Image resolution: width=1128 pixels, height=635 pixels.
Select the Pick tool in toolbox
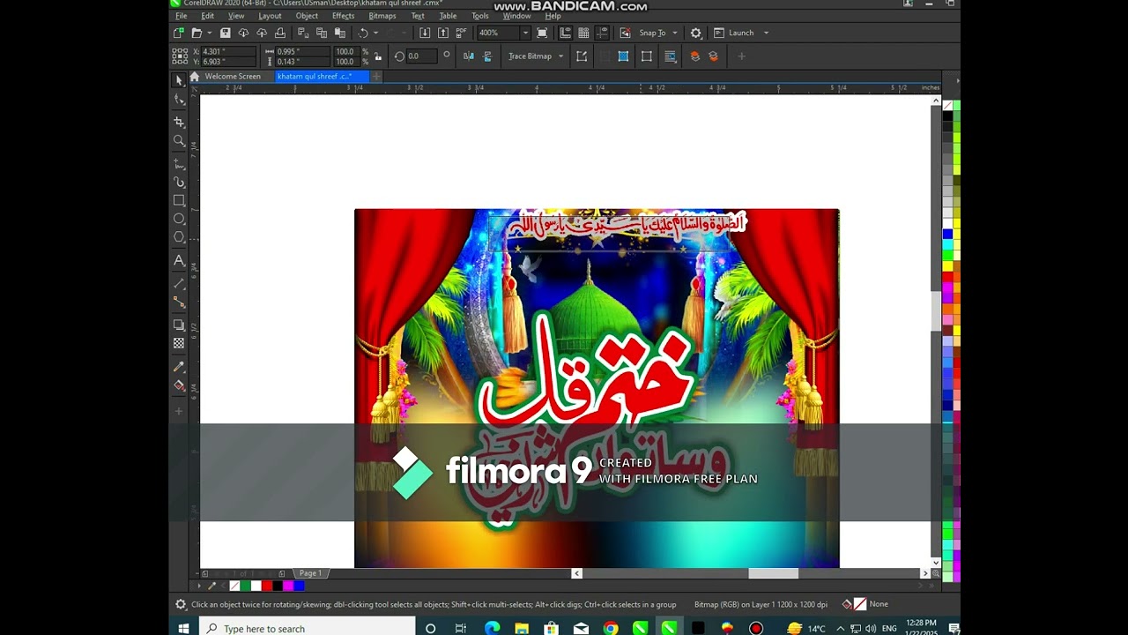179,80
